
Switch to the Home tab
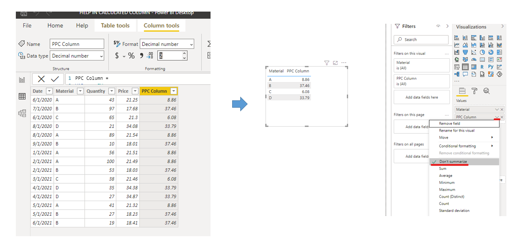pos(55,25)
